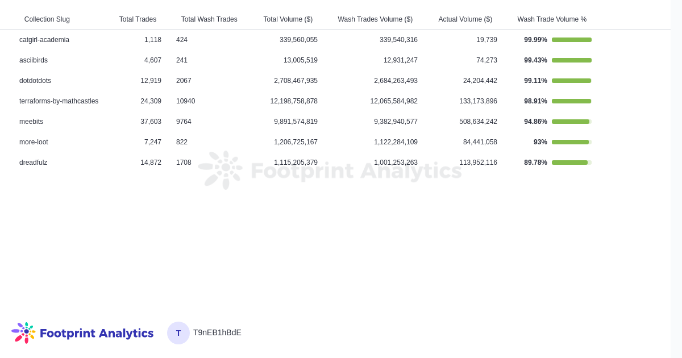The image size is (682, 358).
Task: Sort by Wash Trades Volume ($) header
Action: click(375, 19)
